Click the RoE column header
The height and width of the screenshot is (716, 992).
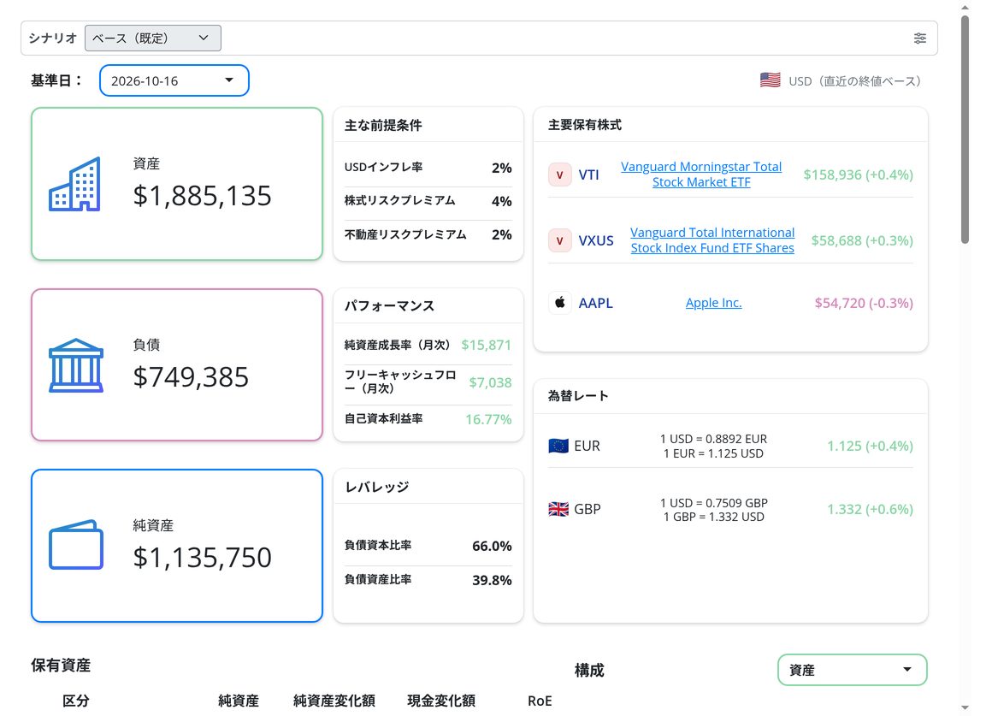point(540,701)
